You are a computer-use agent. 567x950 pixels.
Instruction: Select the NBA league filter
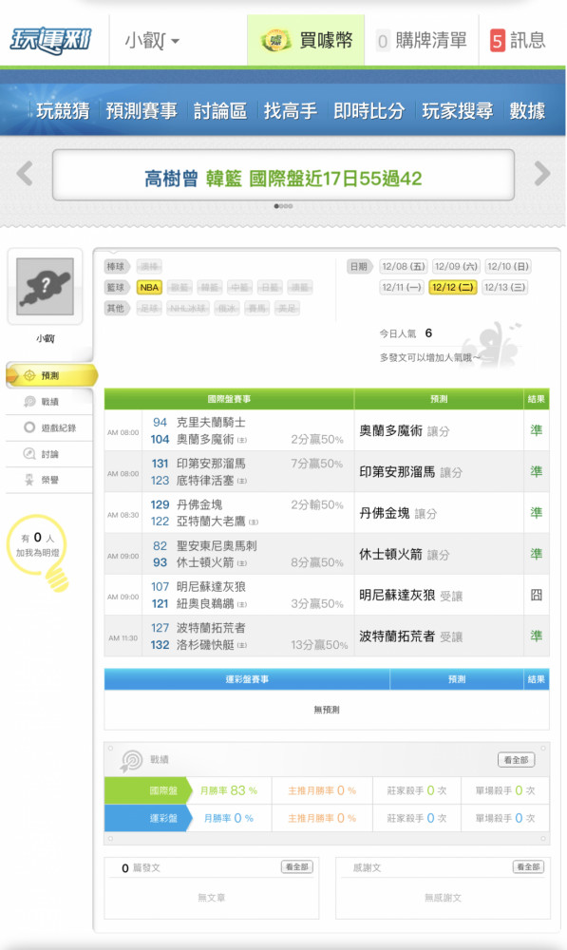pos(148,287)
